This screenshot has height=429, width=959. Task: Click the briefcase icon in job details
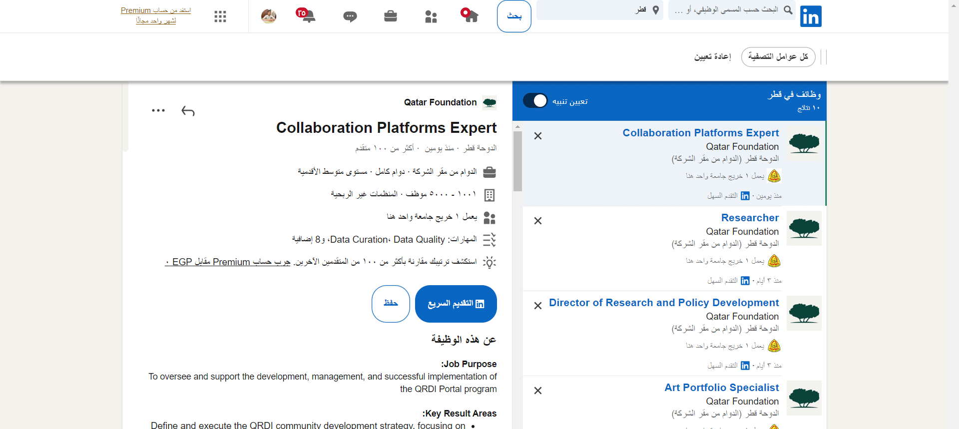click(489, 172)
